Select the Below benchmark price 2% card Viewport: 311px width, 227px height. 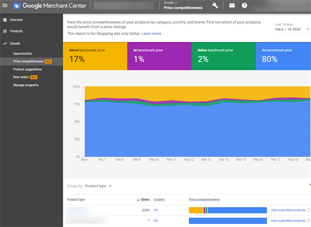click(x=224, y=56)
